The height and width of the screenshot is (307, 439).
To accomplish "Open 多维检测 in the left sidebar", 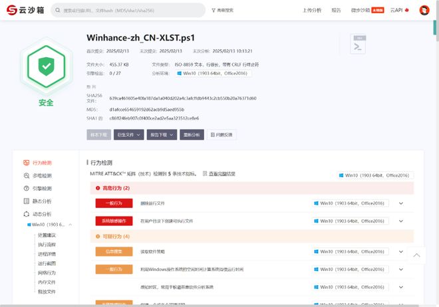I will [42, 175].
